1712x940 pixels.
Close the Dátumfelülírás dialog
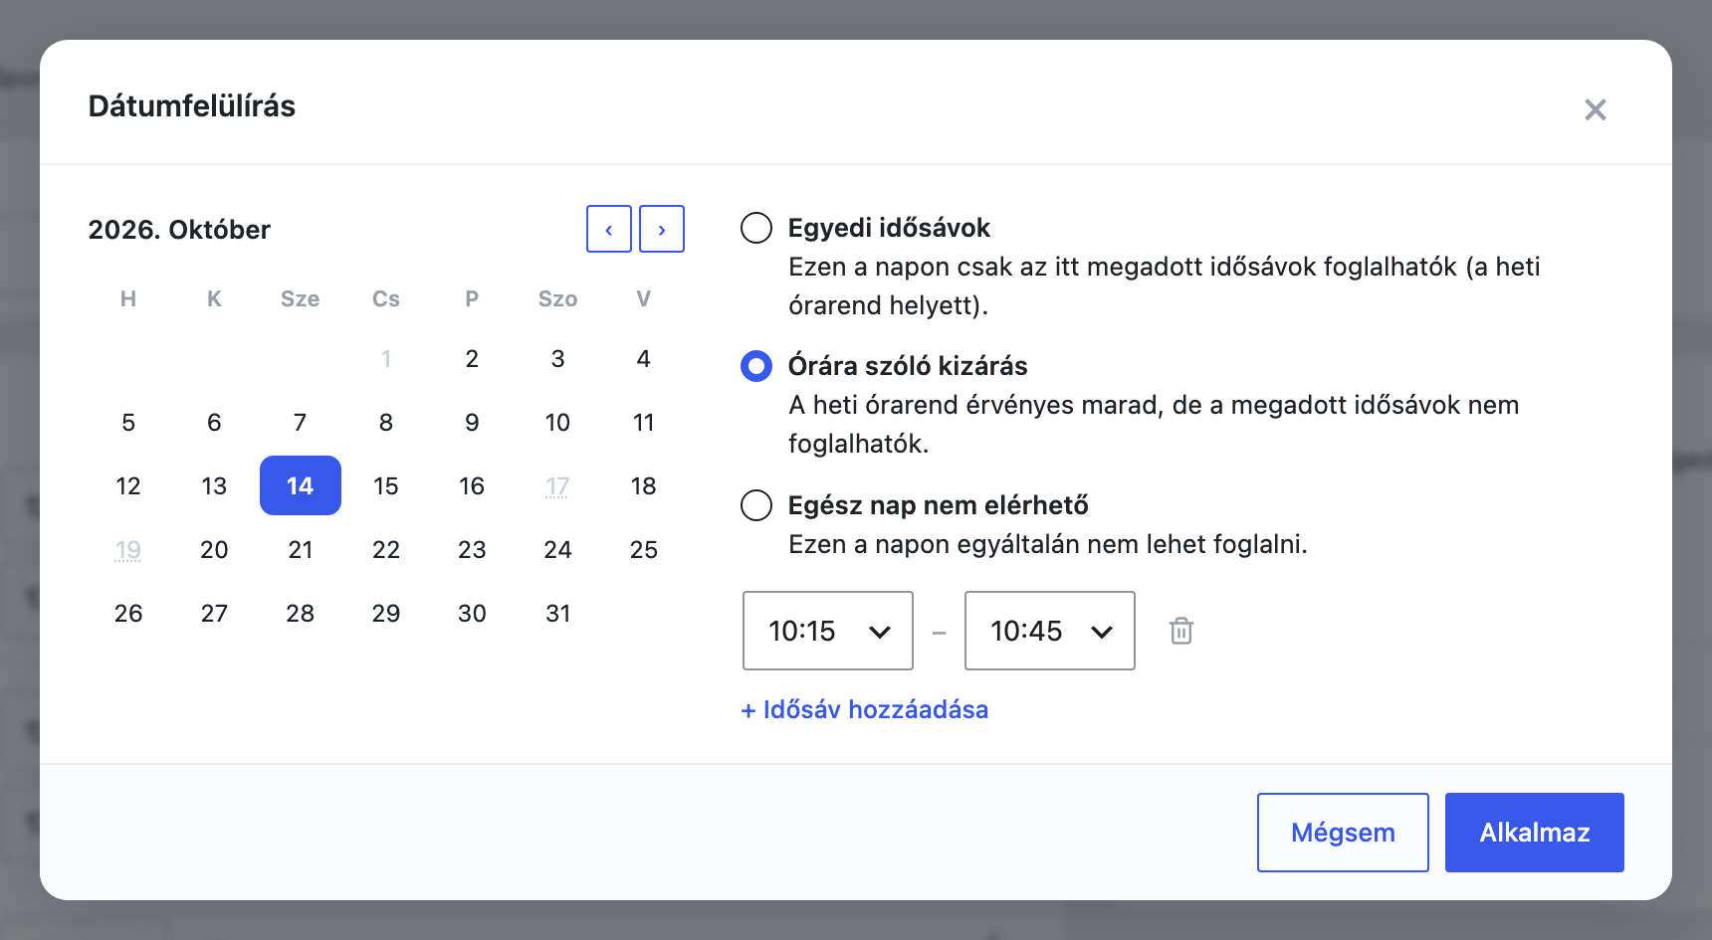(1596, 109)
